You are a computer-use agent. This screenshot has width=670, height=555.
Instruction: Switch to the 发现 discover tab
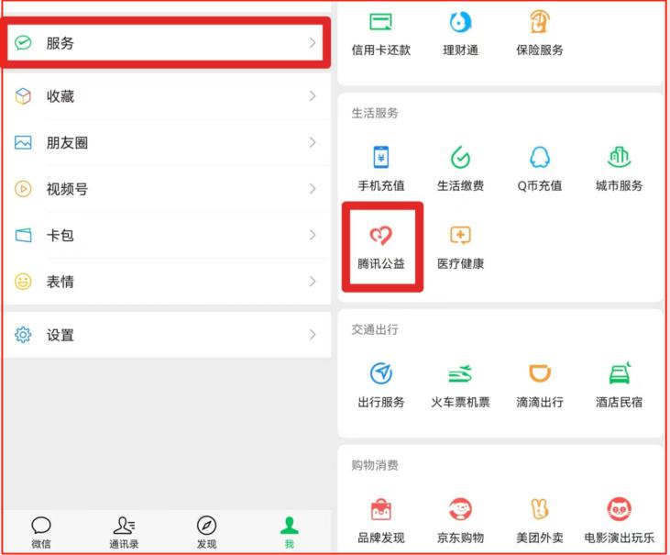(206, 532)
